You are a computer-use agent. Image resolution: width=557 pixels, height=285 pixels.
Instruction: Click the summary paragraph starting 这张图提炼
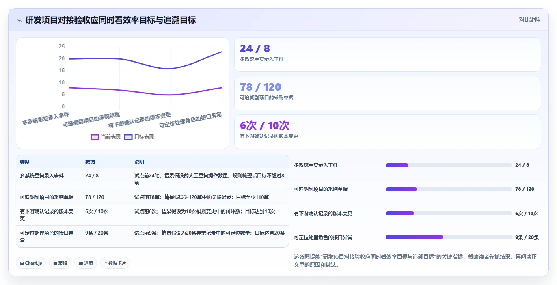point(415,261)
